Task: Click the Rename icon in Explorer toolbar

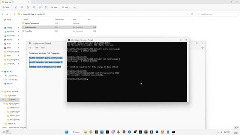Action: click(x=34, y=7)
